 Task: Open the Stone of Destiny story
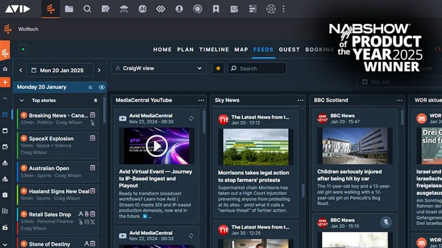[x=58, y=243]
